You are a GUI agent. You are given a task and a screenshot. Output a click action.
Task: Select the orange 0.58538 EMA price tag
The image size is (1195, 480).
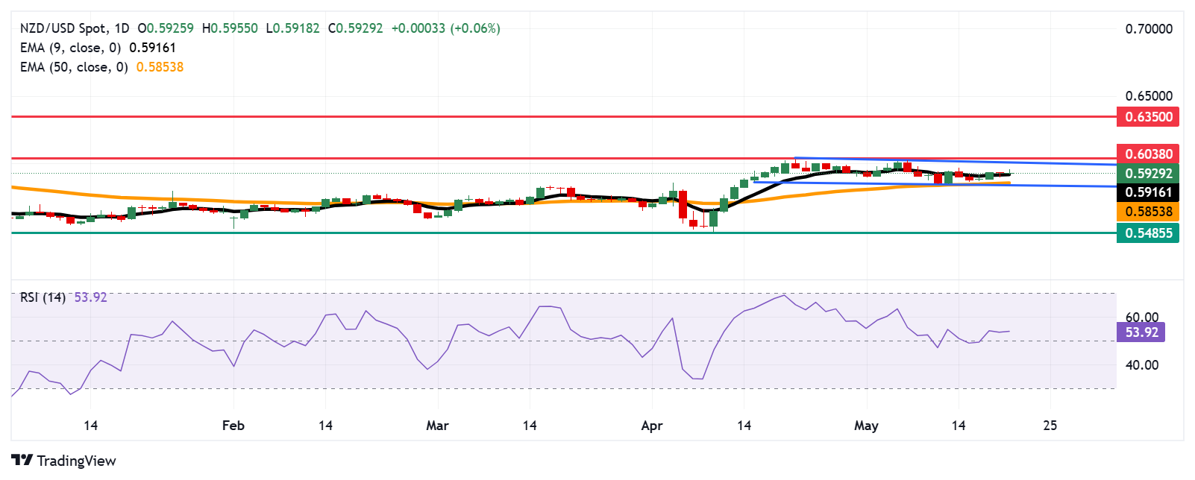click(1148, 212)
